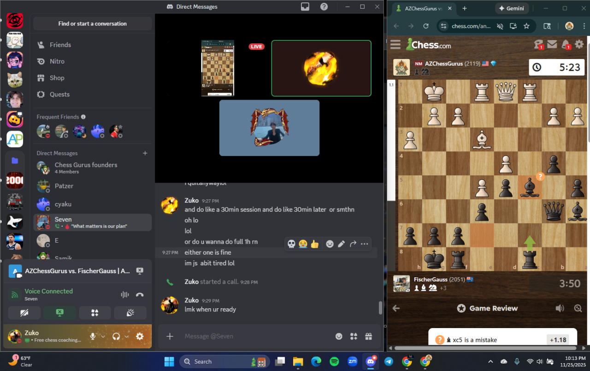This screenshot has height=371, width=590.
Task: React with the thumbs up emoji
Action: tap(315, 244)
